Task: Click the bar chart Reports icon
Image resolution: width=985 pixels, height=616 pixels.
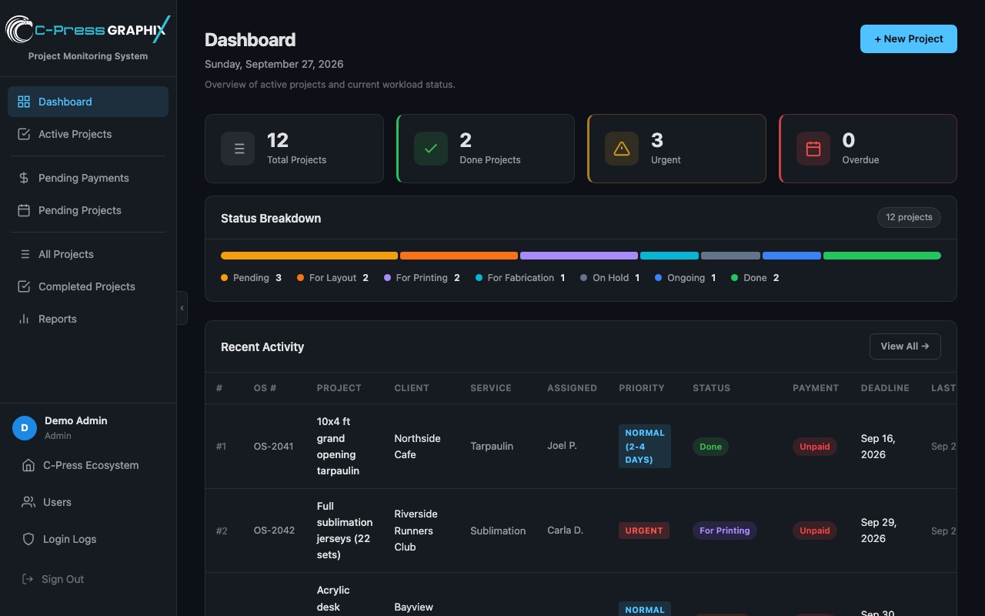Action: pos(24,319)
